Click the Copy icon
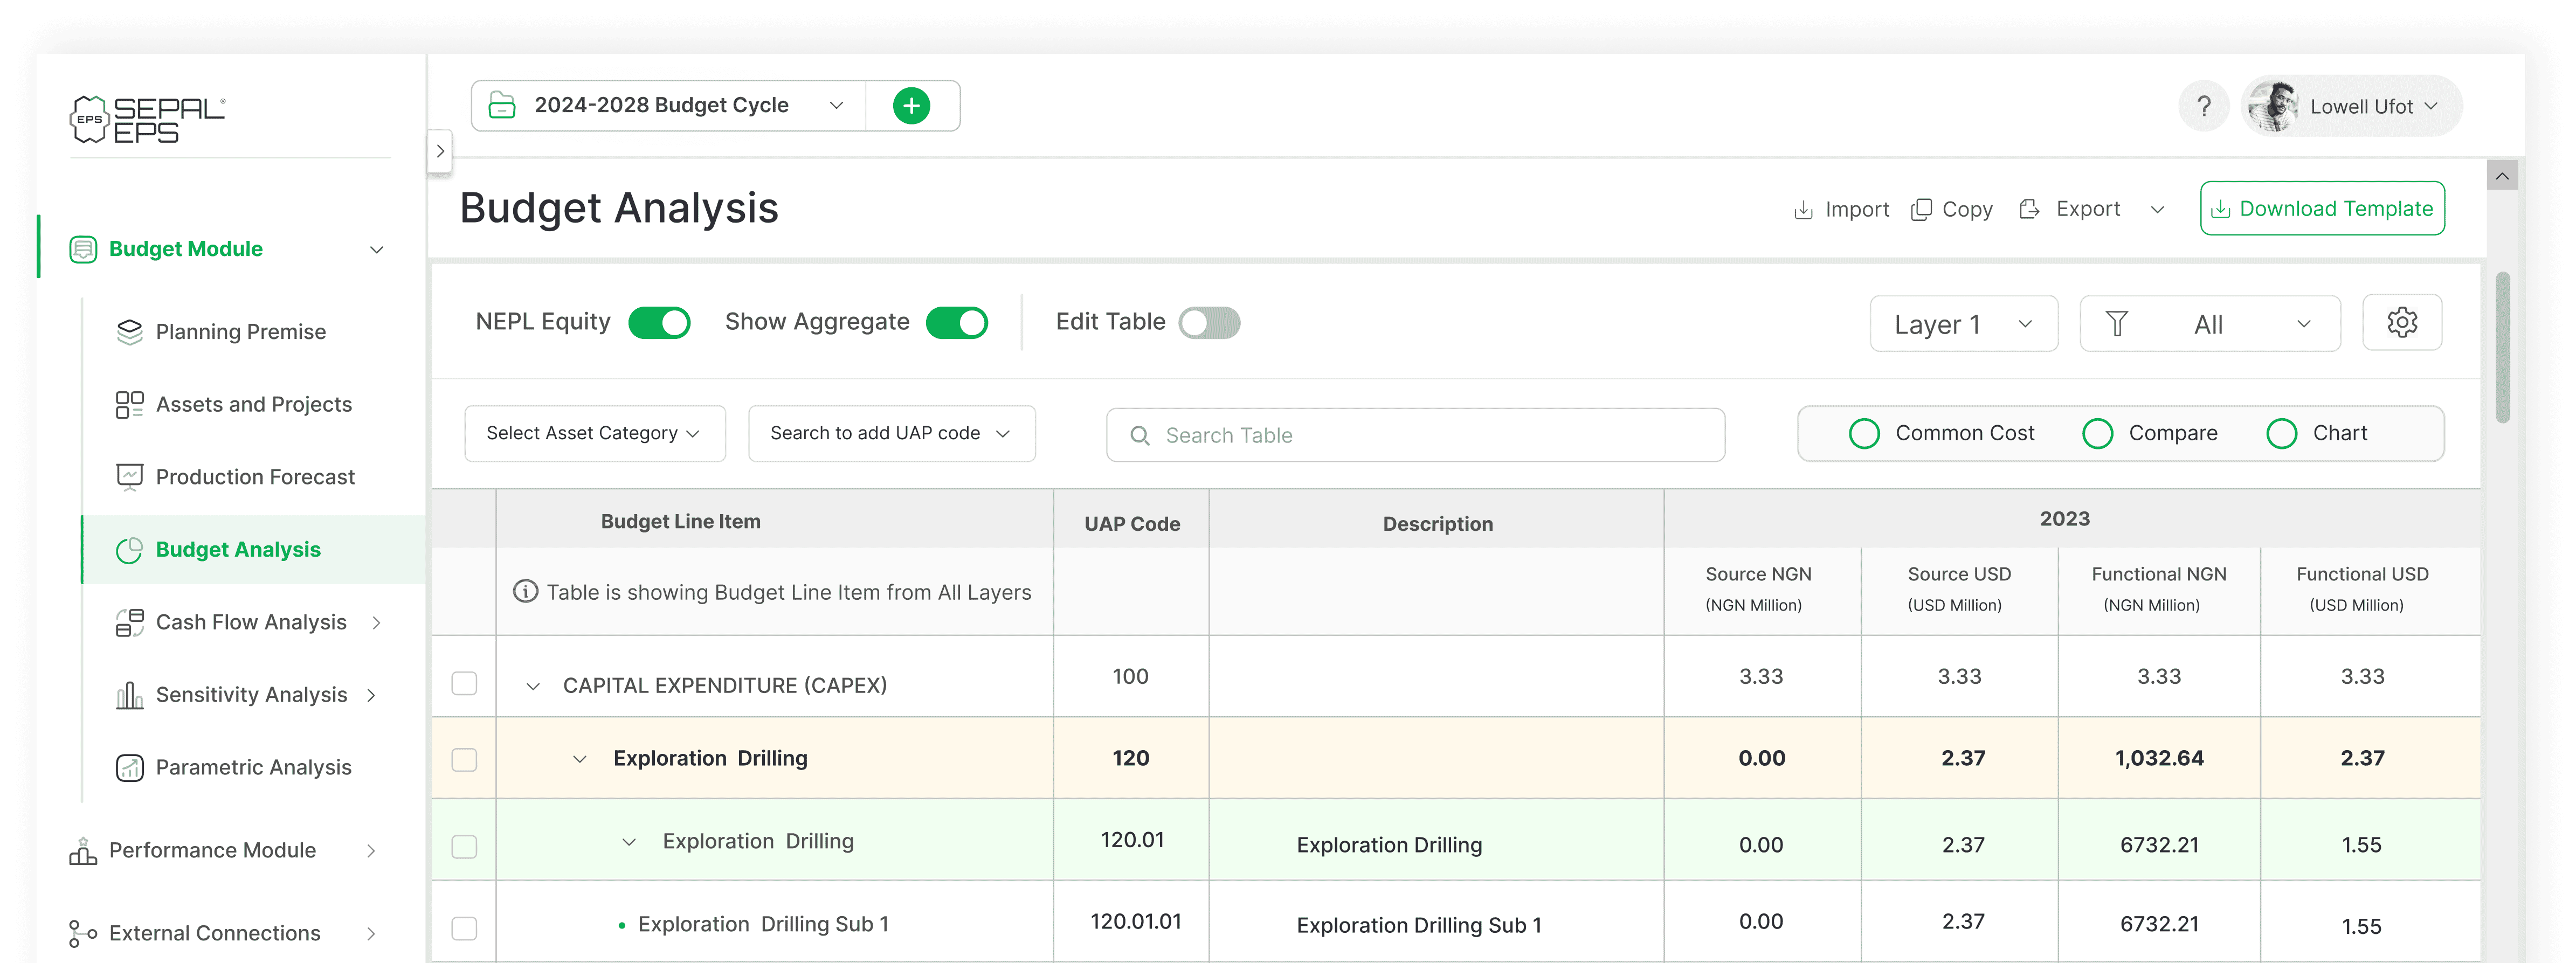 tap(1921, 210)
